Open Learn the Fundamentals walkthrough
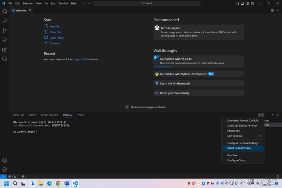Viewport: 282px width, 188px height. [x=199, y=83]
